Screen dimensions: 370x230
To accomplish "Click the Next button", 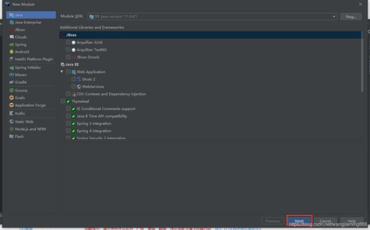I will tap(299, 221).
